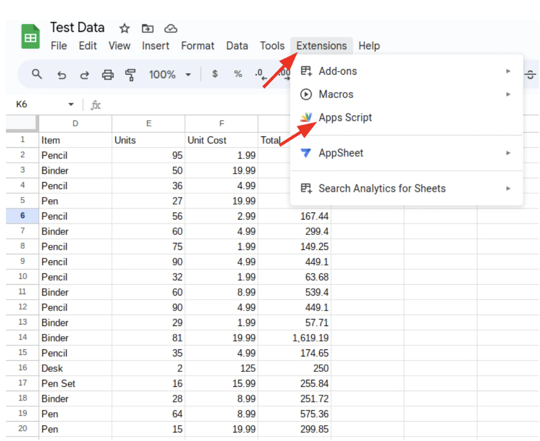Click the Test Data document title
540x441 pixels.
pos(78,27)
